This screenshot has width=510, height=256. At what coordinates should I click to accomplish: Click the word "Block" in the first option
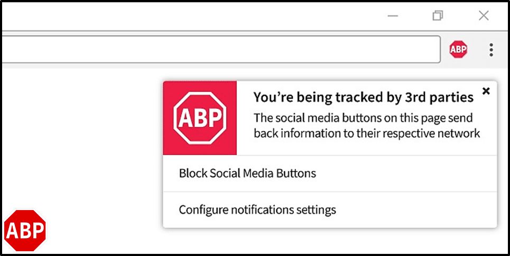tap(193, 174)
